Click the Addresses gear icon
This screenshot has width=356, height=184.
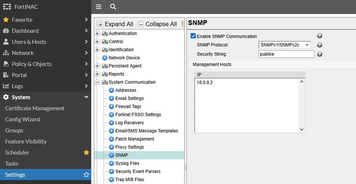pos(111,90)
